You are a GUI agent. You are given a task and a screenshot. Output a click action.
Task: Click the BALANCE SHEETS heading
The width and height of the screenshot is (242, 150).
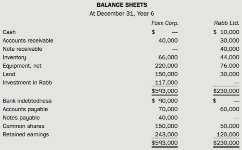pos(122,5)
